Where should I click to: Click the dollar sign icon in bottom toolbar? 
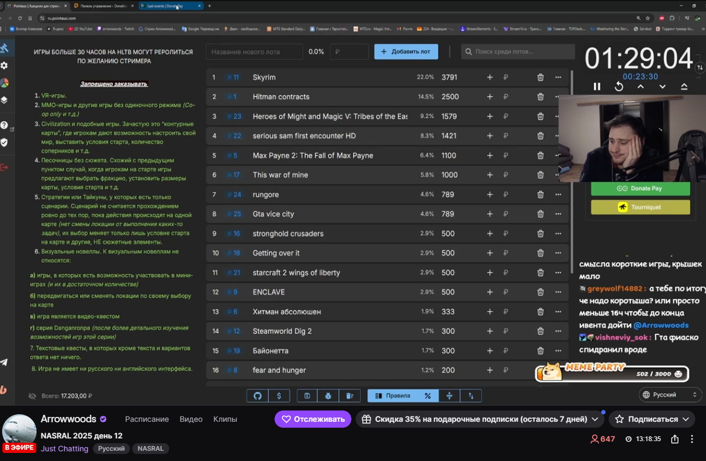(279, 396)
